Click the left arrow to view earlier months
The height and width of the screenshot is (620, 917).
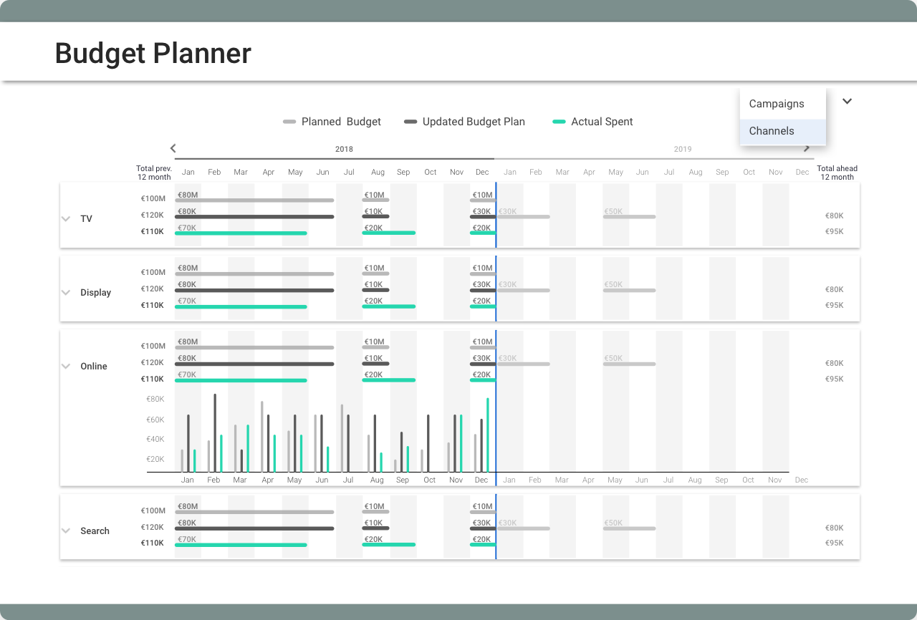173,147
